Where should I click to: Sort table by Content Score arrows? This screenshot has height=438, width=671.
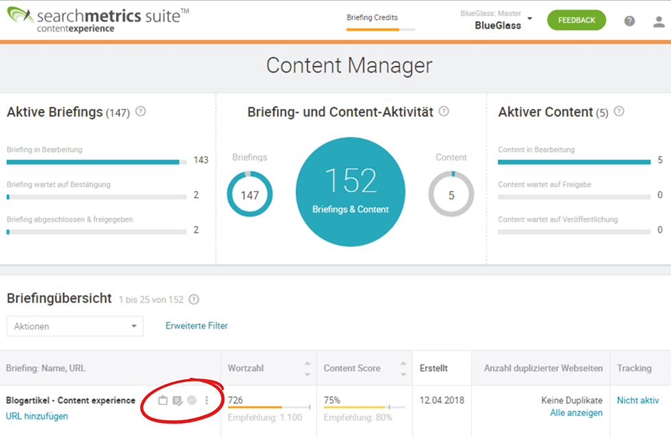pos(403,368)
